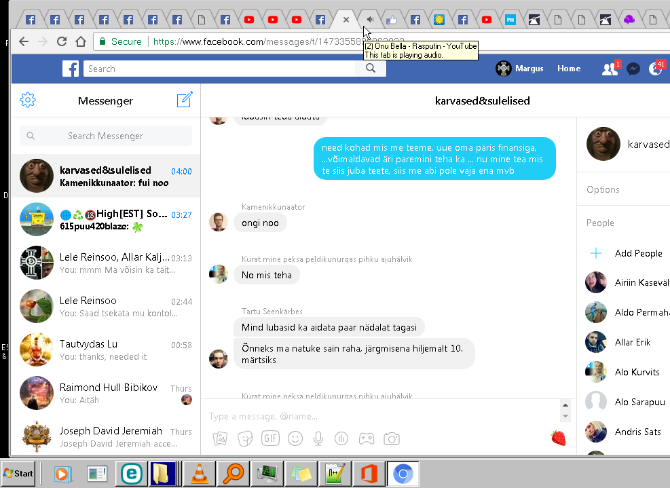Click the Search Messenger field
Image resolution: width=670 pixels, height=488 pixels.
point(105,136)
